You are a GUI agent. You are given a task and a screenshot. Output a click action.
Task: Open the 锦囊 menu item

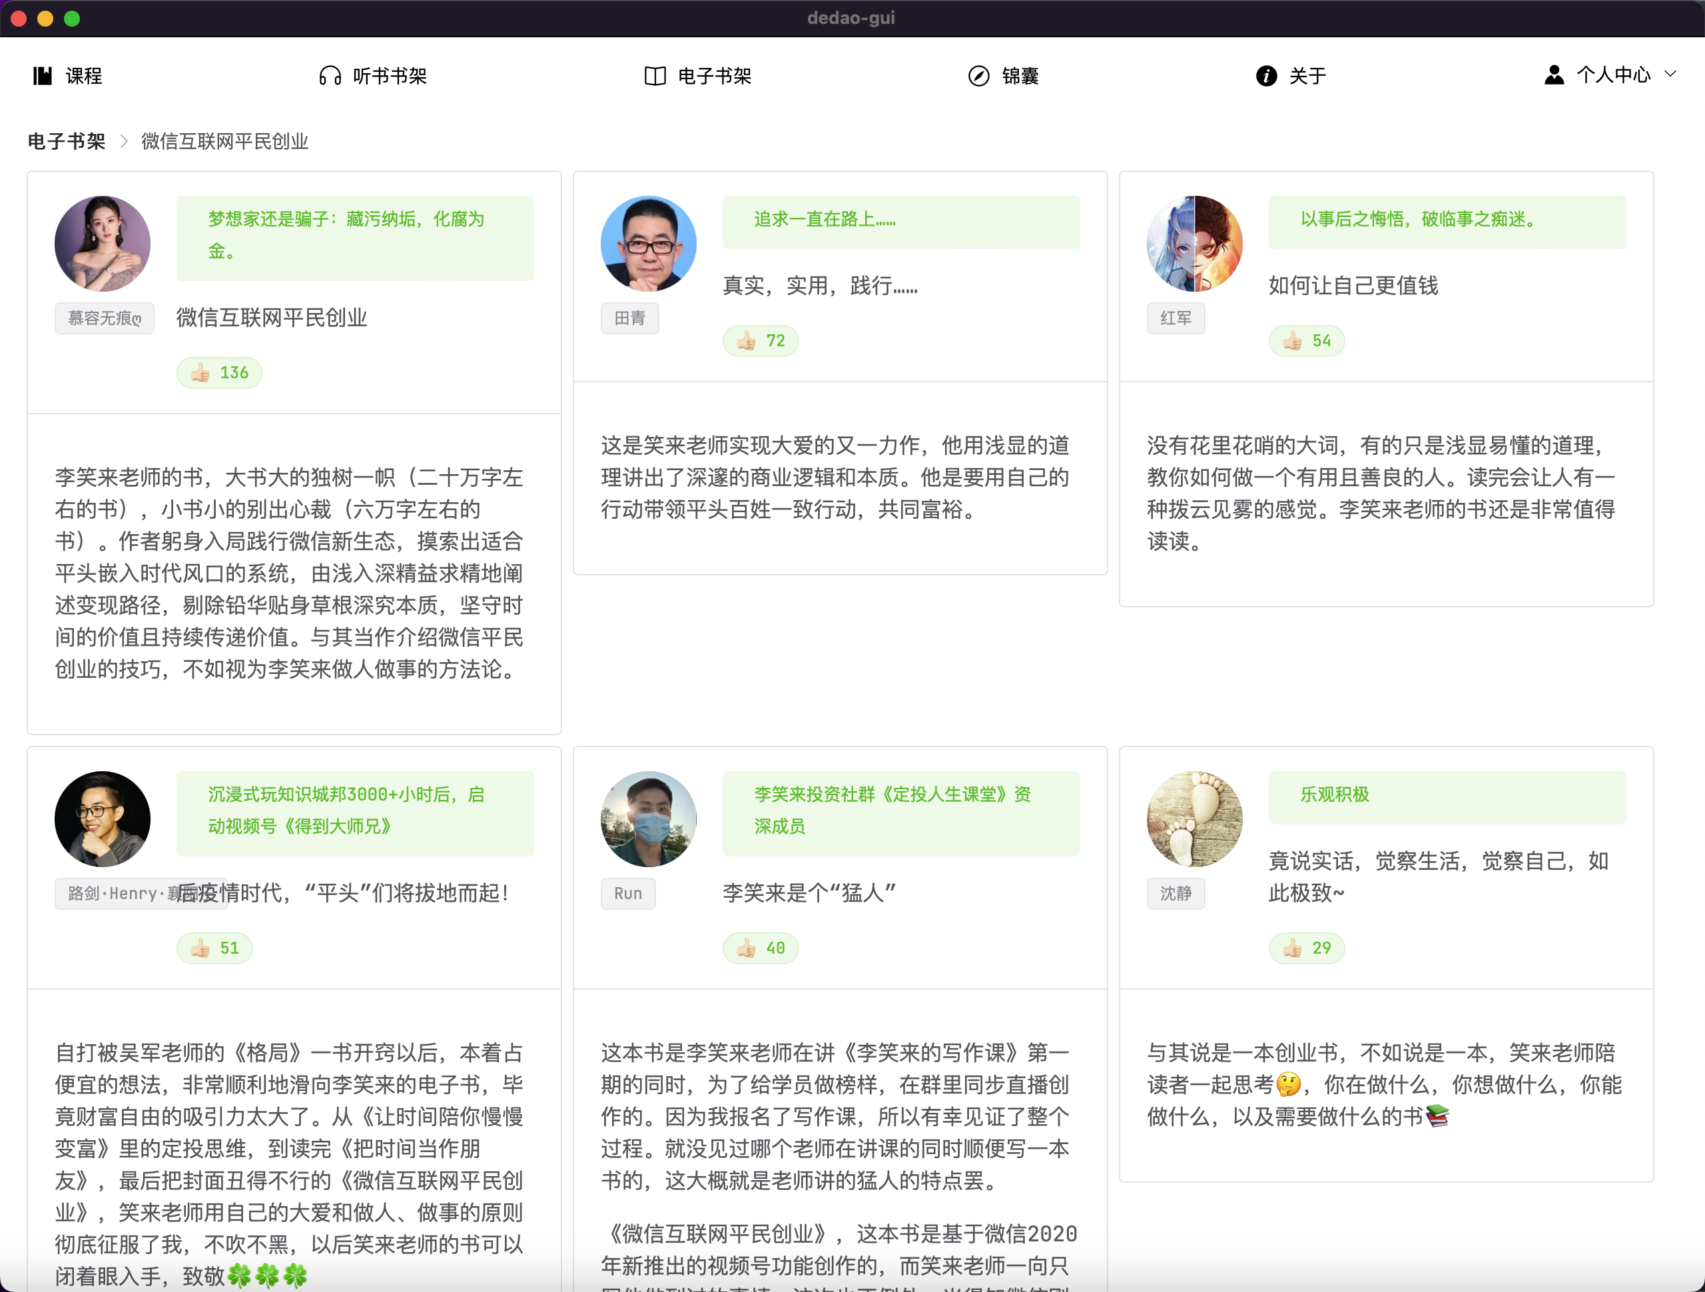tap(1020, 75)
